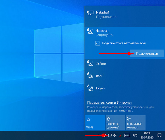This screenshot has width=165, height=140.
Task: Open the volume speaker icon in tray
Action: coord(115,135)
